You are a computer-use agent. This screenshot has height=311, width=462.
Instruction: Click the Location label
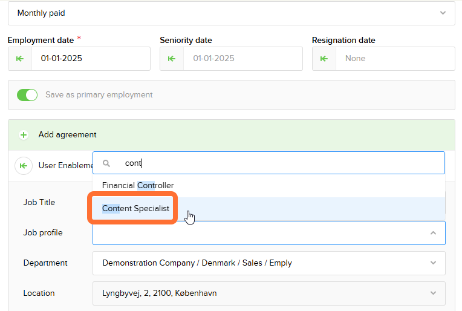coord(39,293)
